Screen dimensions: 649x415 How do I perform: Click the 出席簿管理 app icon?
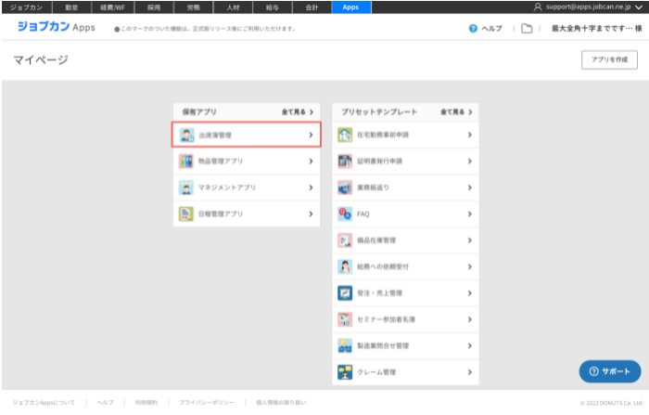tap(186, 136)
